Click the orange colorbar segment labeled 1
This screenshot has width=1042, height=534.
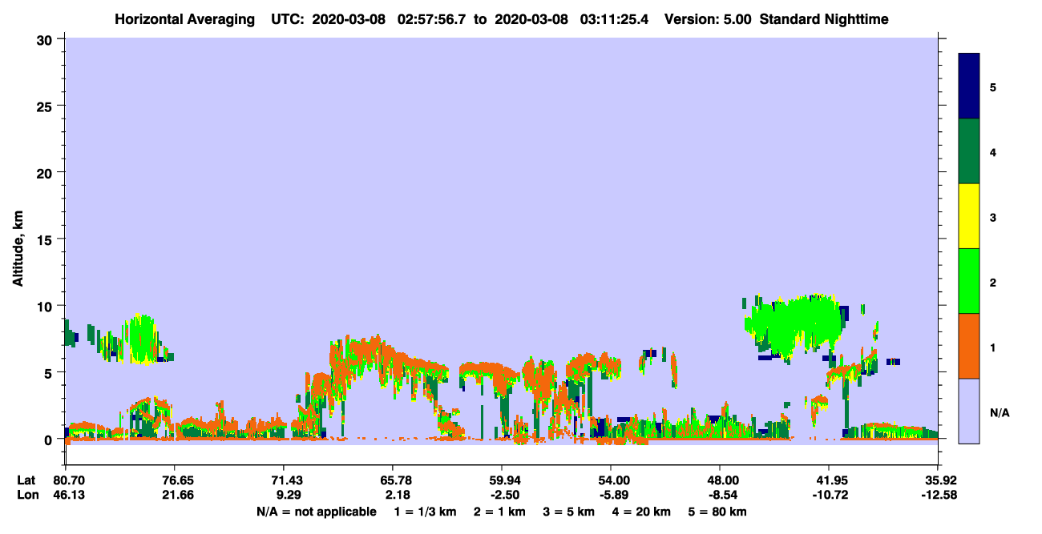click(x=969, y=346)
